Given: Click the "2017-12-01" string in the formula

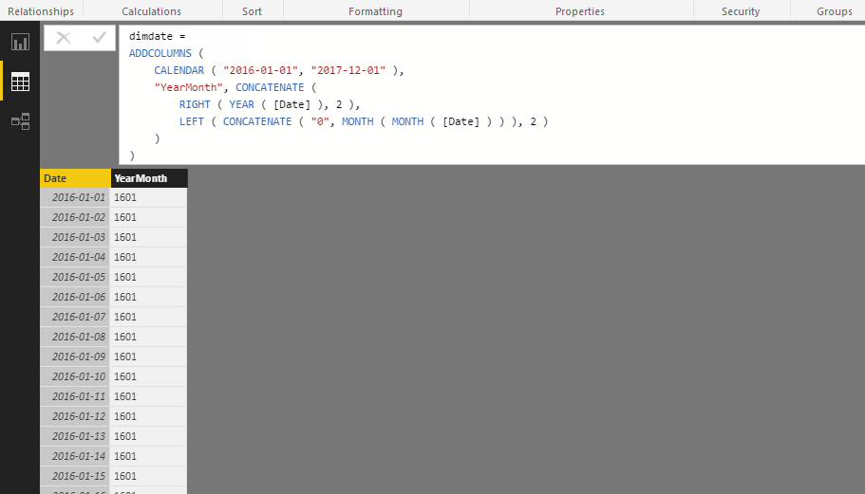Looking at the screenshot, I should (x=348, y=70).
